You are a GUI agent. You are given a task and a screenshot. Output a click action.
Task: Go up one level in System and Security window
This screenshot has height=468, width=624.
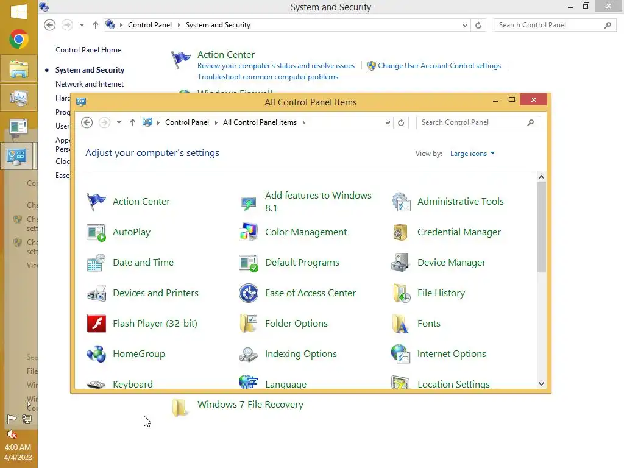point(96,25)
